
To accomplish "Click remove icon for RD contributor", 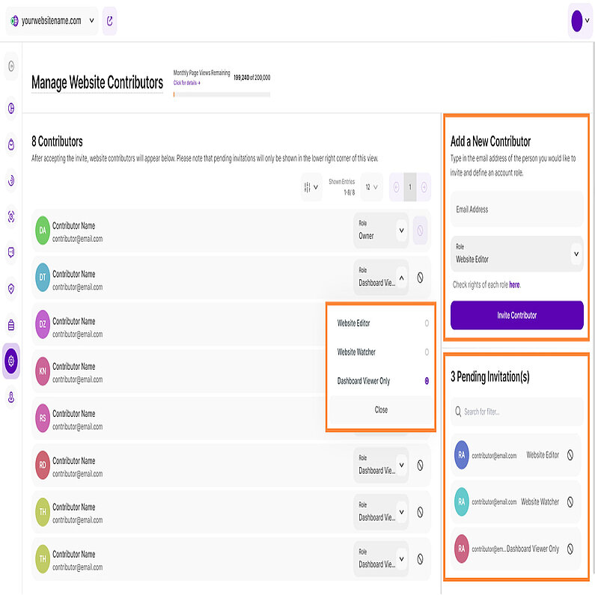I will pos(420,465).
